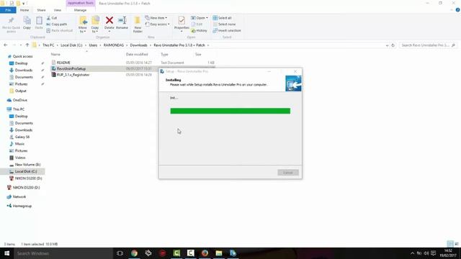Click the green installation progress bar
The height and width of the screenshot is (259, 461).
click(230, 111)
